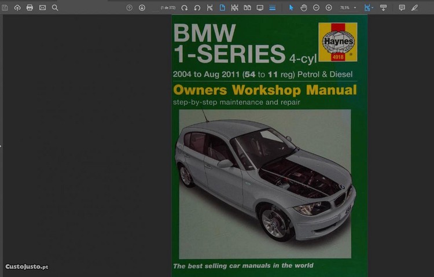The height and width of the screenshot is (277, 434).
Task: Add a comment with the note icon
Action: 402,8
